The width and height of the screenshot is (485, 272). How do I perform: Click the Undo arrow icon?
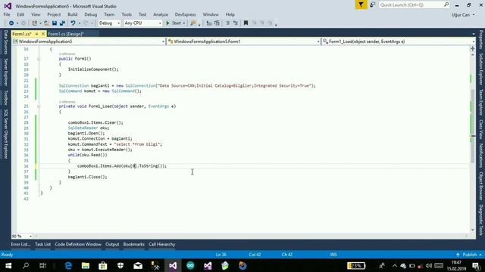point(73,23)
